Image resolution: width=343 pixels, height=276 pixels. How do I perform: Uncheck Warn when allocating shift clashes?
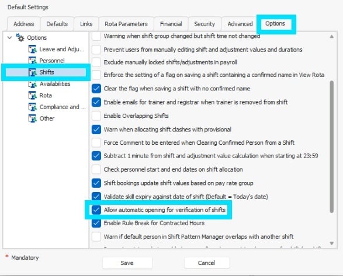96,130
